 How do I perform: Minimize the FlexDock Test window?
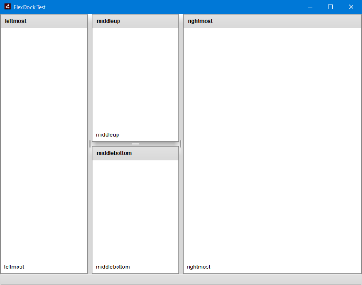[x=310, y=7]
